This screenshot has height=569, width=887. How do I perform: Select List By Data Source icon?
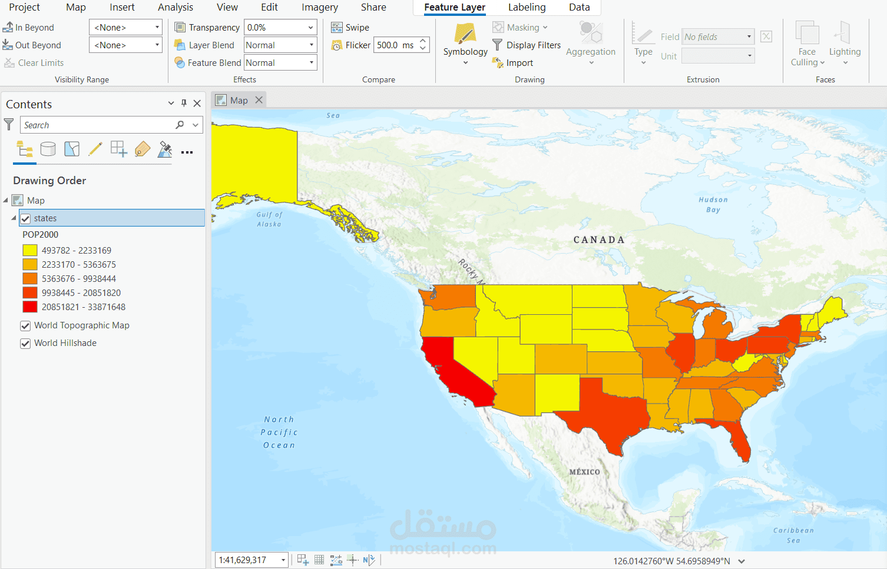(48, 149)
